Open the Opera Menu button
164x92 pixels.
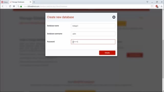point(4,2)
